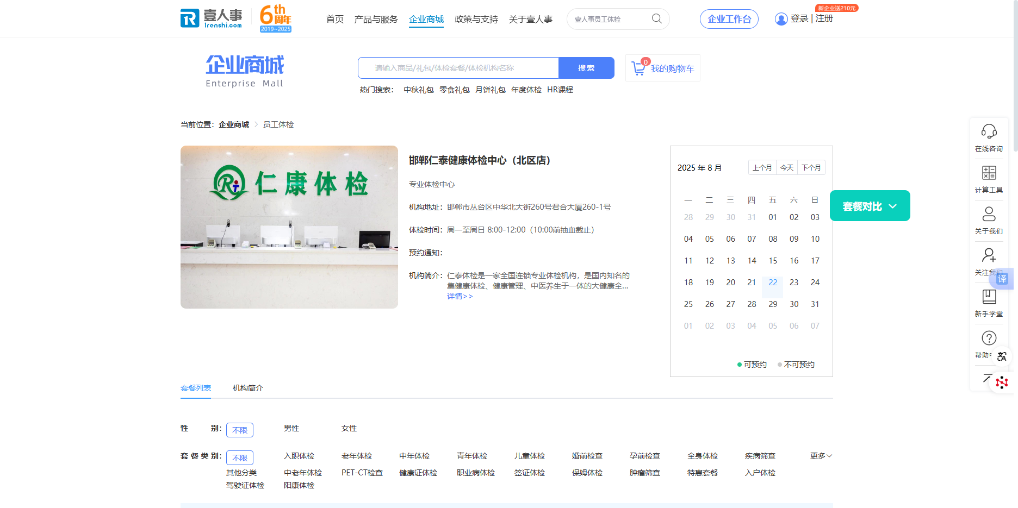
Task: Select 不限 for gender filter
Action: coord(240,430)
